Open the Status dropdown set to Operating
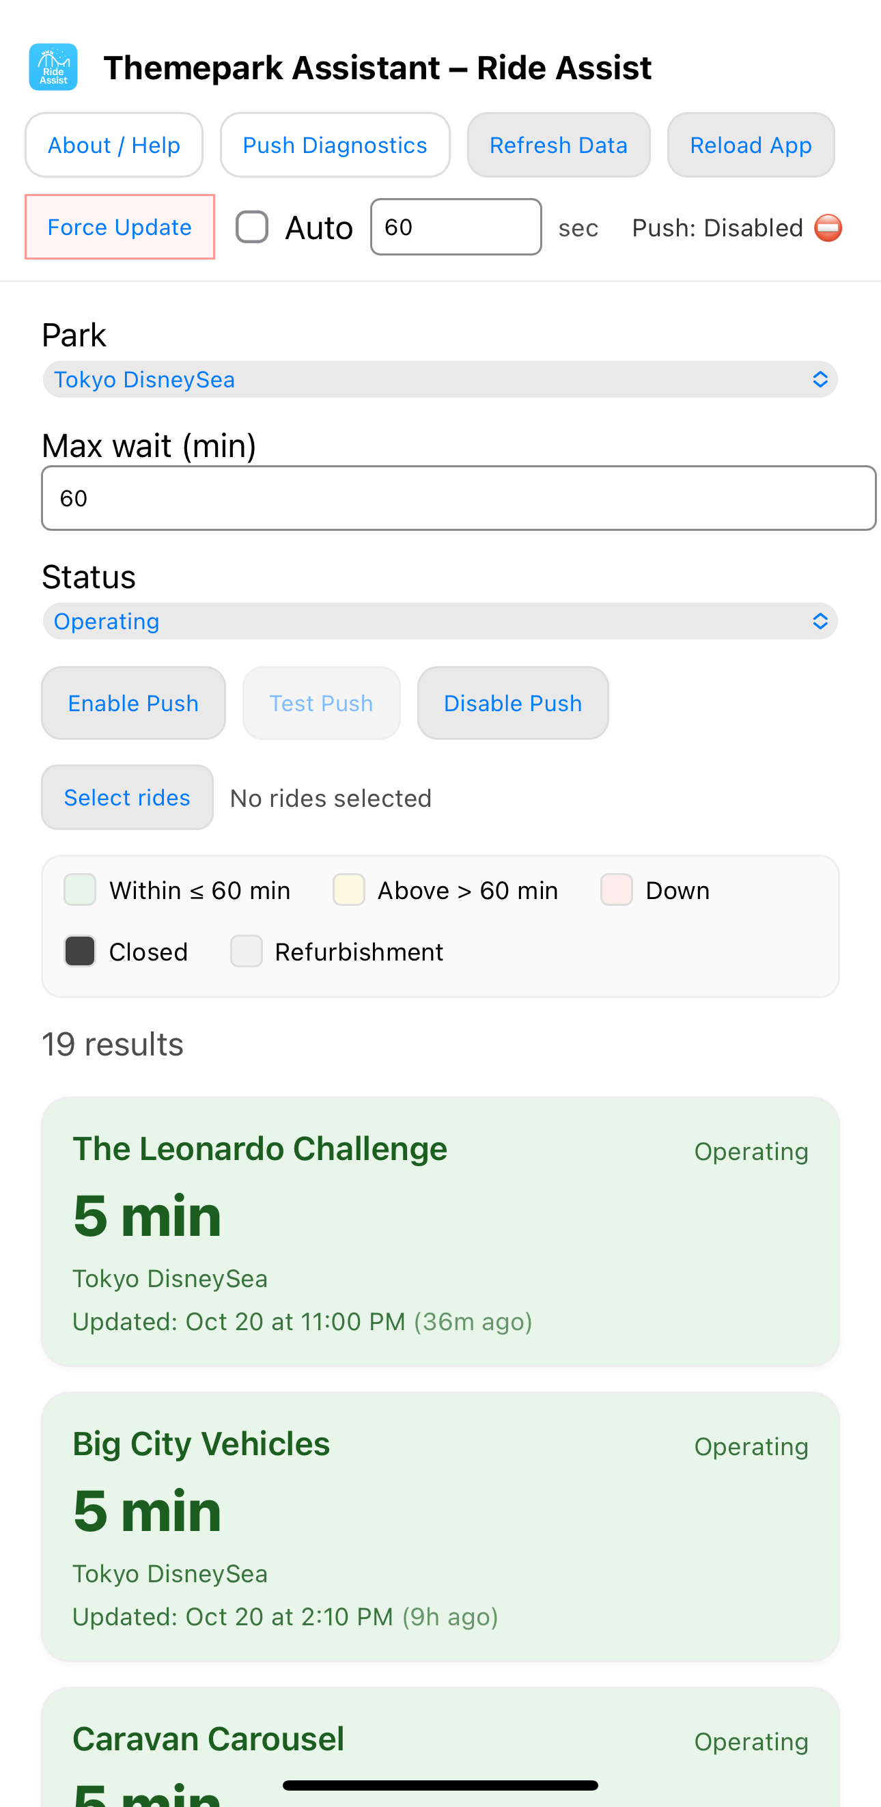The image size is (881, 1807). (440, 622)
